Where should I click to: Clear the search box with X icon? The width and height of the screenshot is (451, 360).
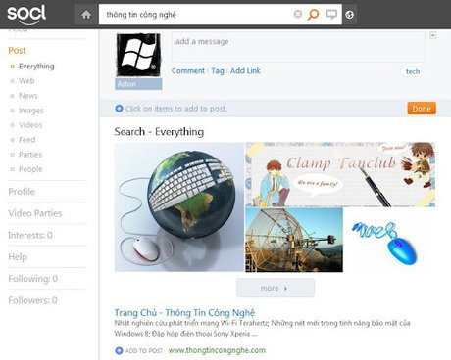click(298, 14)
